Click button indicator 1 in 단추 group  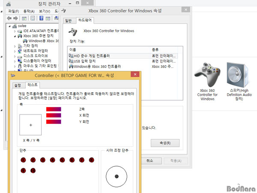[23, 160]
